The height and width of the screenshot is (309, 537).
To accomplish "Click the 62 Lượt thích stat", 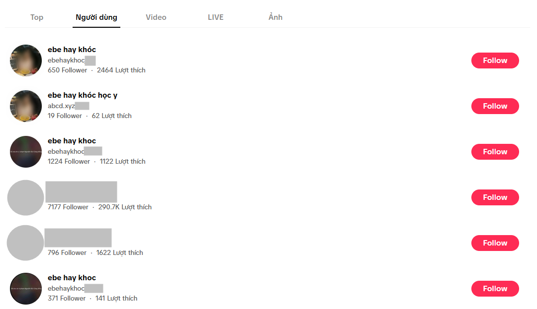I will [112, 116].
